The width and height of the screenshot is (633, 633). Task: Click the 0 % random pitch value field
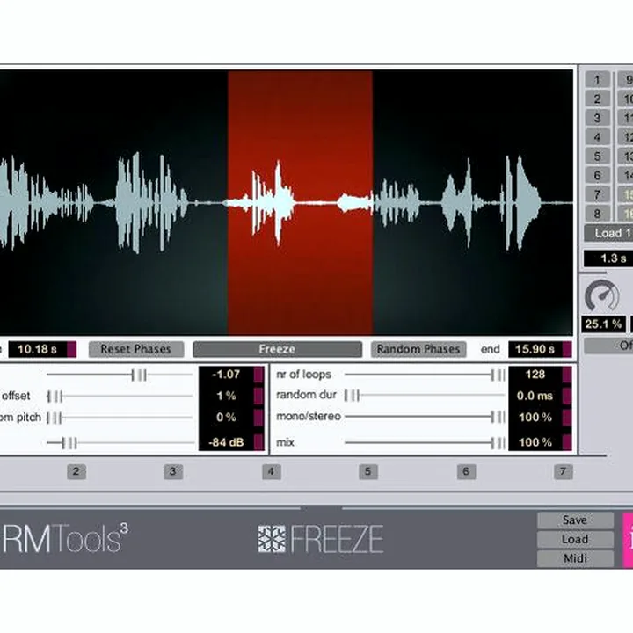tap(227, 417)
